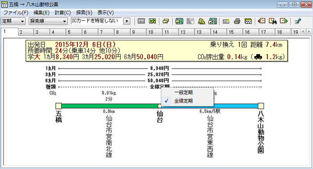Click the grayed IC card icon

pyautogui.click(x=190, y=21)
